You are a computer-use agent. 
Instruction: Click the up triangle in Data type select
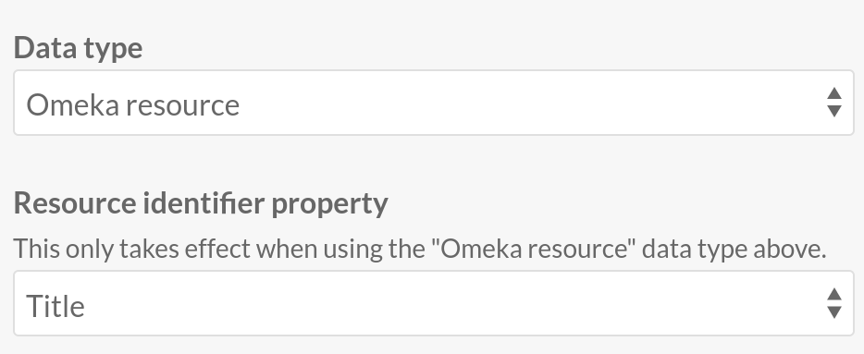(x=834, y=93)
